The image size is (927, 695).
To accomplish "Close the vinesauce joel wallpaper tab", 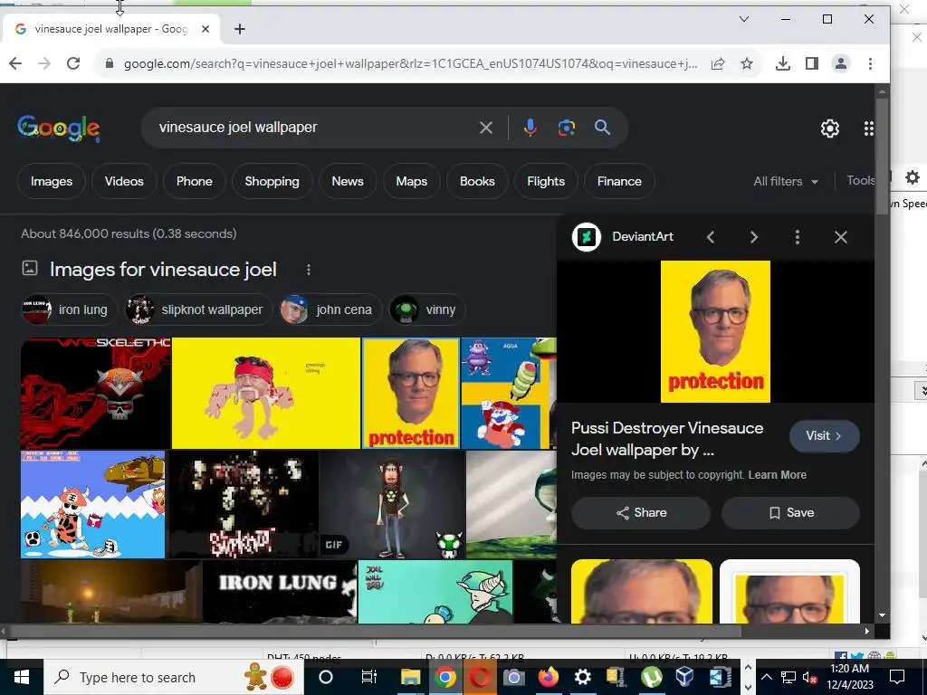I will (205, 28).
